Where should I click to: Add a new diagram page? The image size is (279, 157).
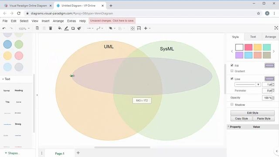pos(78,153)
